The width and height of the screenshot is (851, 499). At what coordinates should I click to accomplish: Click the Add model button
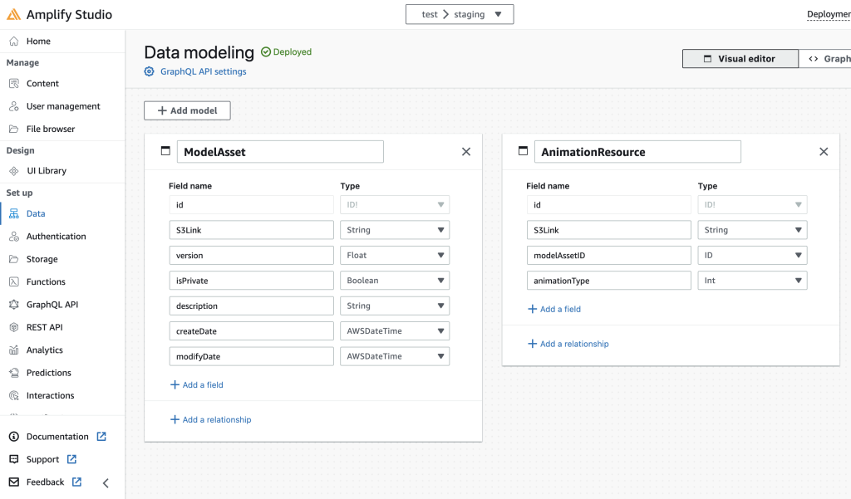point(187,110)
